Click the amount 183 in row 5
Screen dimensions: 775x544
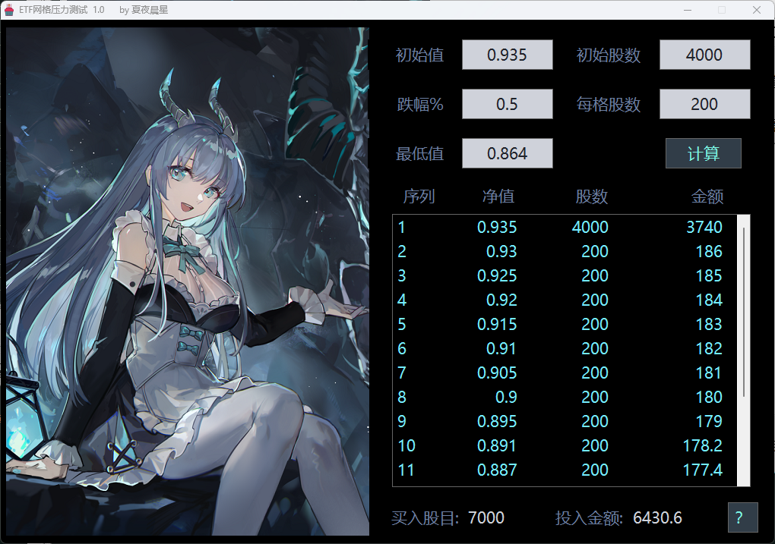point(709,324)
